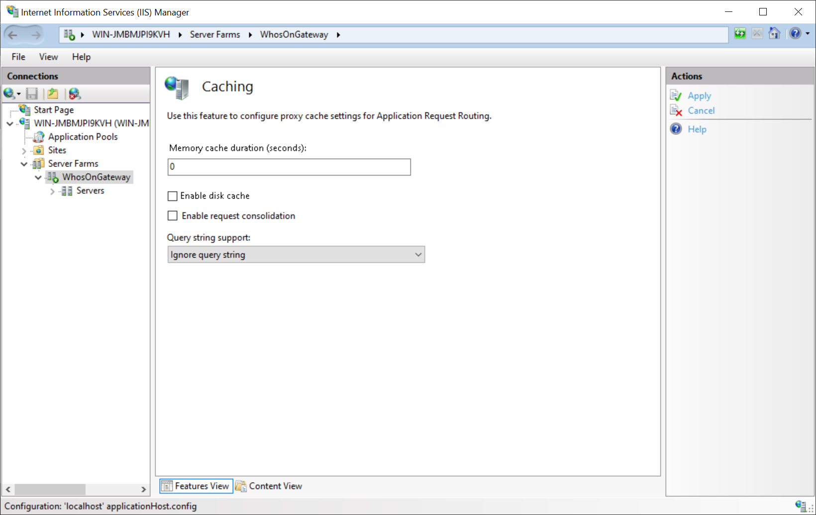This screenshot has height=515, width=816.
Task: Expand the Servers node
Action: point(52,191)
